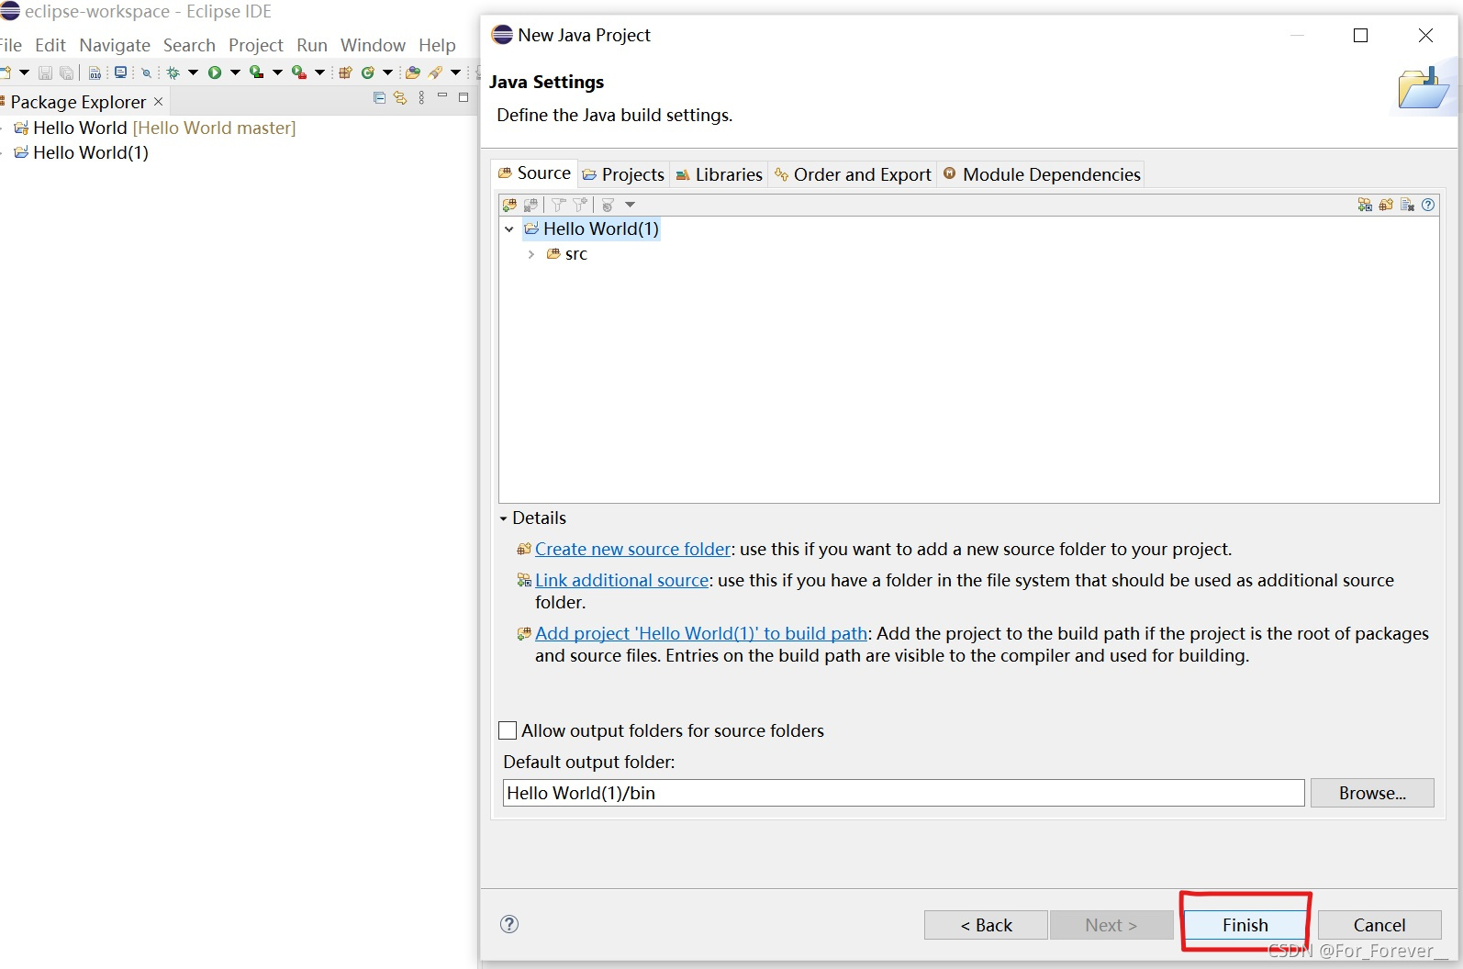This screenshot has width=1463, height=969.
Task: Click the binary 010 toolbar icon
Action: pos(95,72)
